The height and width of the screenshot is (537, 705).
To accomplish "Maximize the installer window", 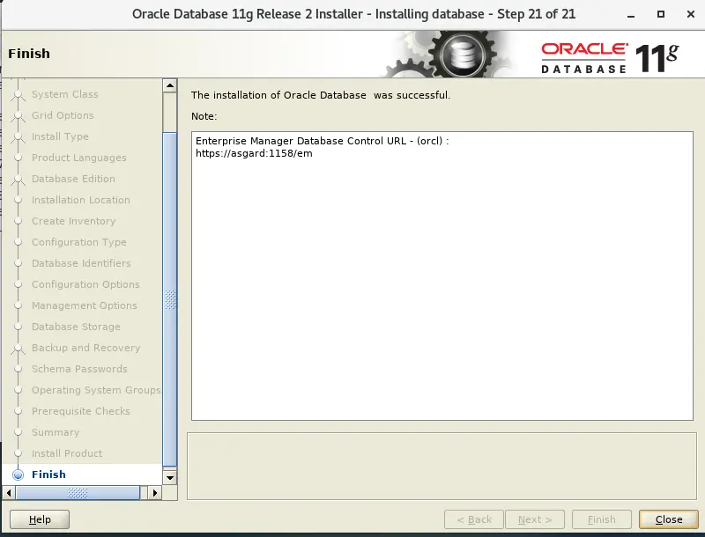I will click(x=660, y=14).
